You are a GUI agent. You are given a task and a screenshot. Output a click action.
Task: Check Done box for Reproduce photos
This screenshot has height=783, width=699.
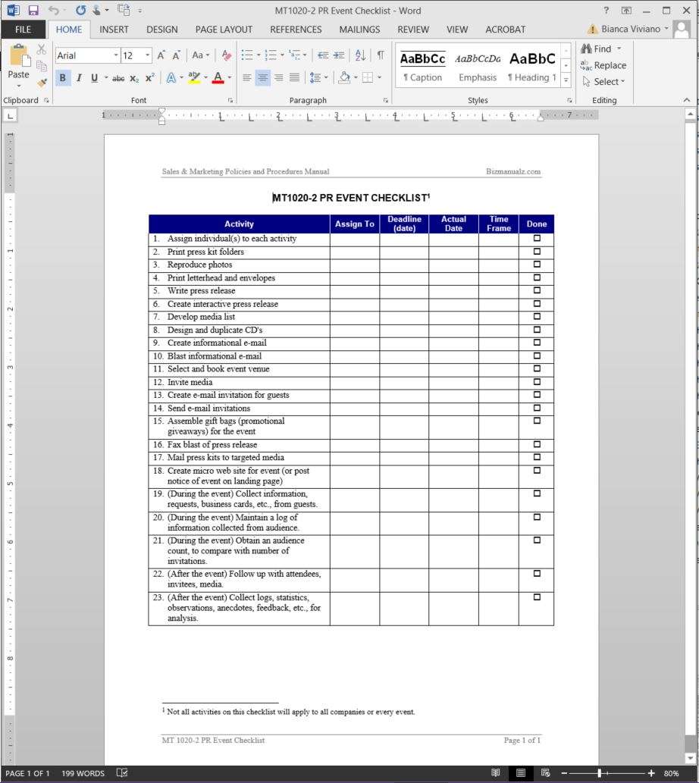pyautogui.click(x=537, y=265)
